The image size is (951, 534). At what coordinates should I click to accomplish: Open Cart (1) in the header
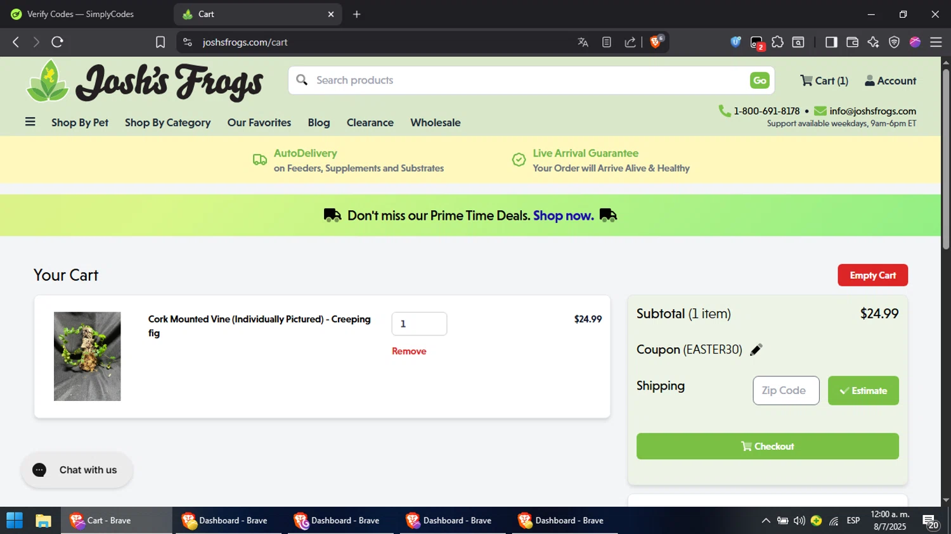[824, 80]
